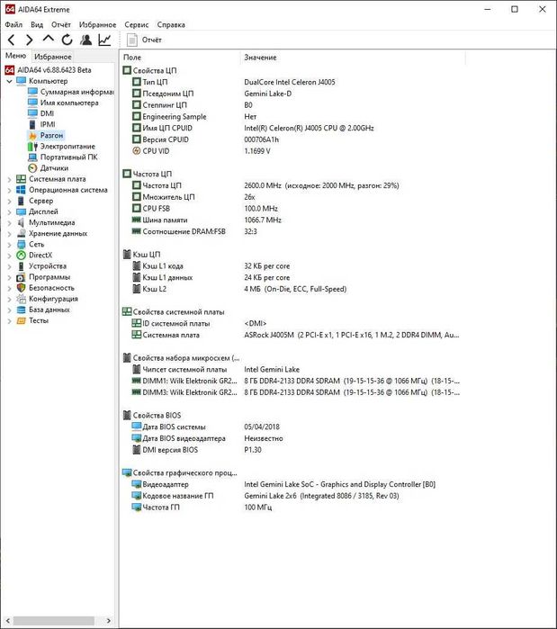
Task: Click the Безопасность shield icon
Action: point(21,288)
